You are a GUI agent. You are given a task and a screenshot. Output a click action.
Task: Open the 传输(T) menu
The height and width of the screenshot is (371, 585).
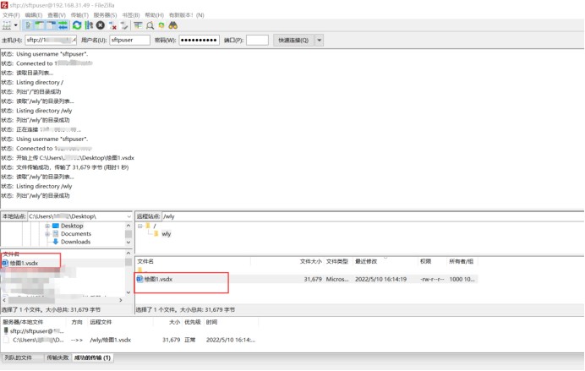(79, 15)
